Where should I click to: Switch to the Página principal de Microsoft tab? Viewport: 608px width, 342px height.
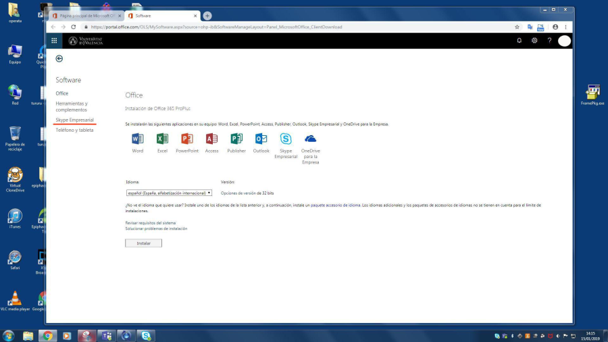[x=85, y=16]
